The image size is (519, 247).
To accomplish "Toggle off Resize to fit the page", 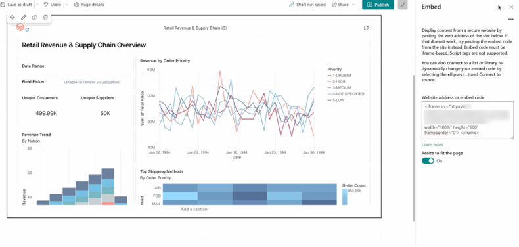I will pyautogui.click(x=428, y=160).
